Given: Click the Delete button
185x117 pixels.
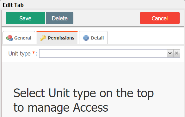Looking at the screenshot, I should click(x=59, y=18).
